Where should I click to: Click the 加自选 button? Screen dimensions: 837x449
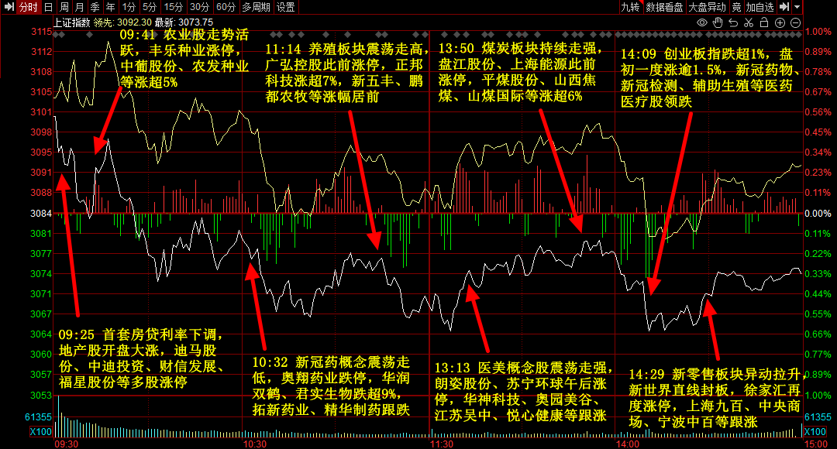coord(760,7)
